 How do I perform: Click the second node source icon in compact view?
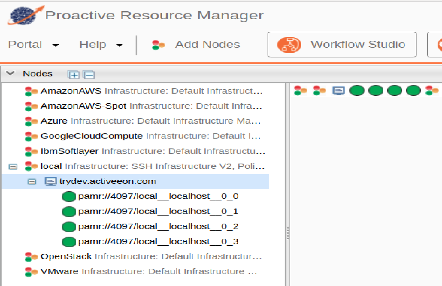click(319, 90)
